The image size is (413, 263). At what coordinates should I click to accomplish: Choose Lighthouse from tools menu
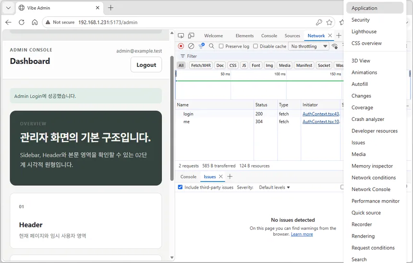point(375,32)
